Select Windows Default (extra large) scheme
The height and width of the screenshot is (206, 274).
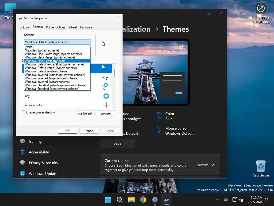(x=57, y=64)
